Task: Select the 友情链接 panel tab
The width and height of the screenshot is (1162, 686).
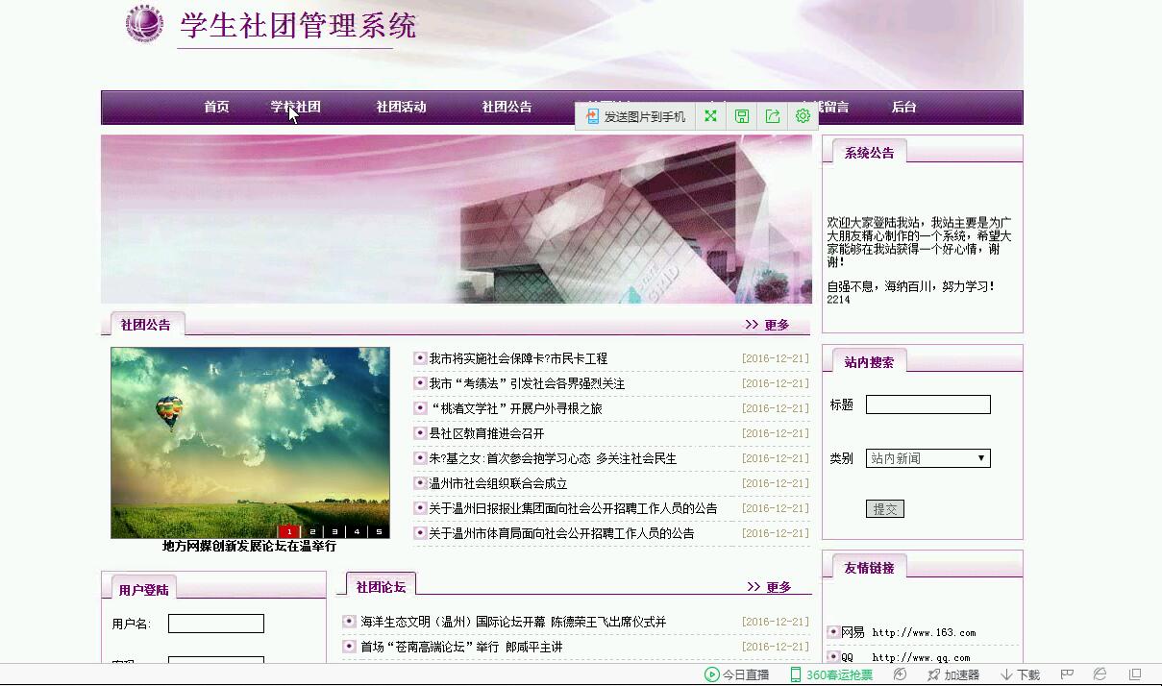Action: click(x=869, y=568)
